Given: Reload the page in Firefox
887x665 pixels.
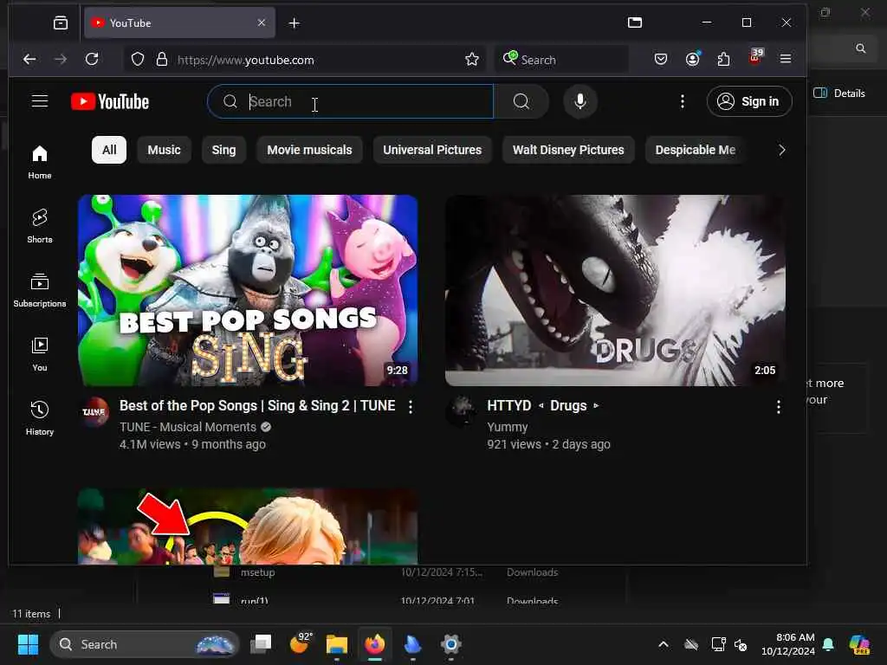Looking at the screenshot, I should [92, 59].
